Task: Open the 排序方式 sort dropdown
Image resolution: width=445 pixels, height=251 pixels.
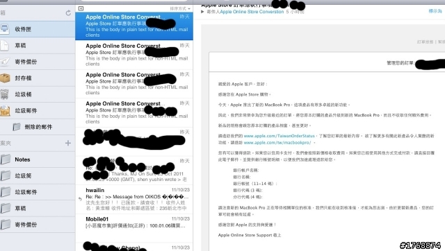Action: pyautogui.click(x=180, y=9)
